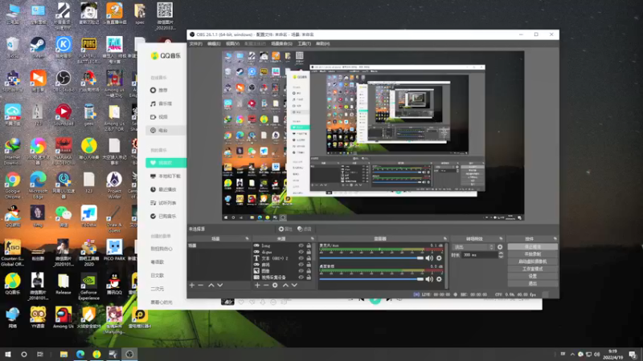Open the 麦克风/Aux audio settings gear
Viewport: 643px width, 361px height.
coord(439,258)
